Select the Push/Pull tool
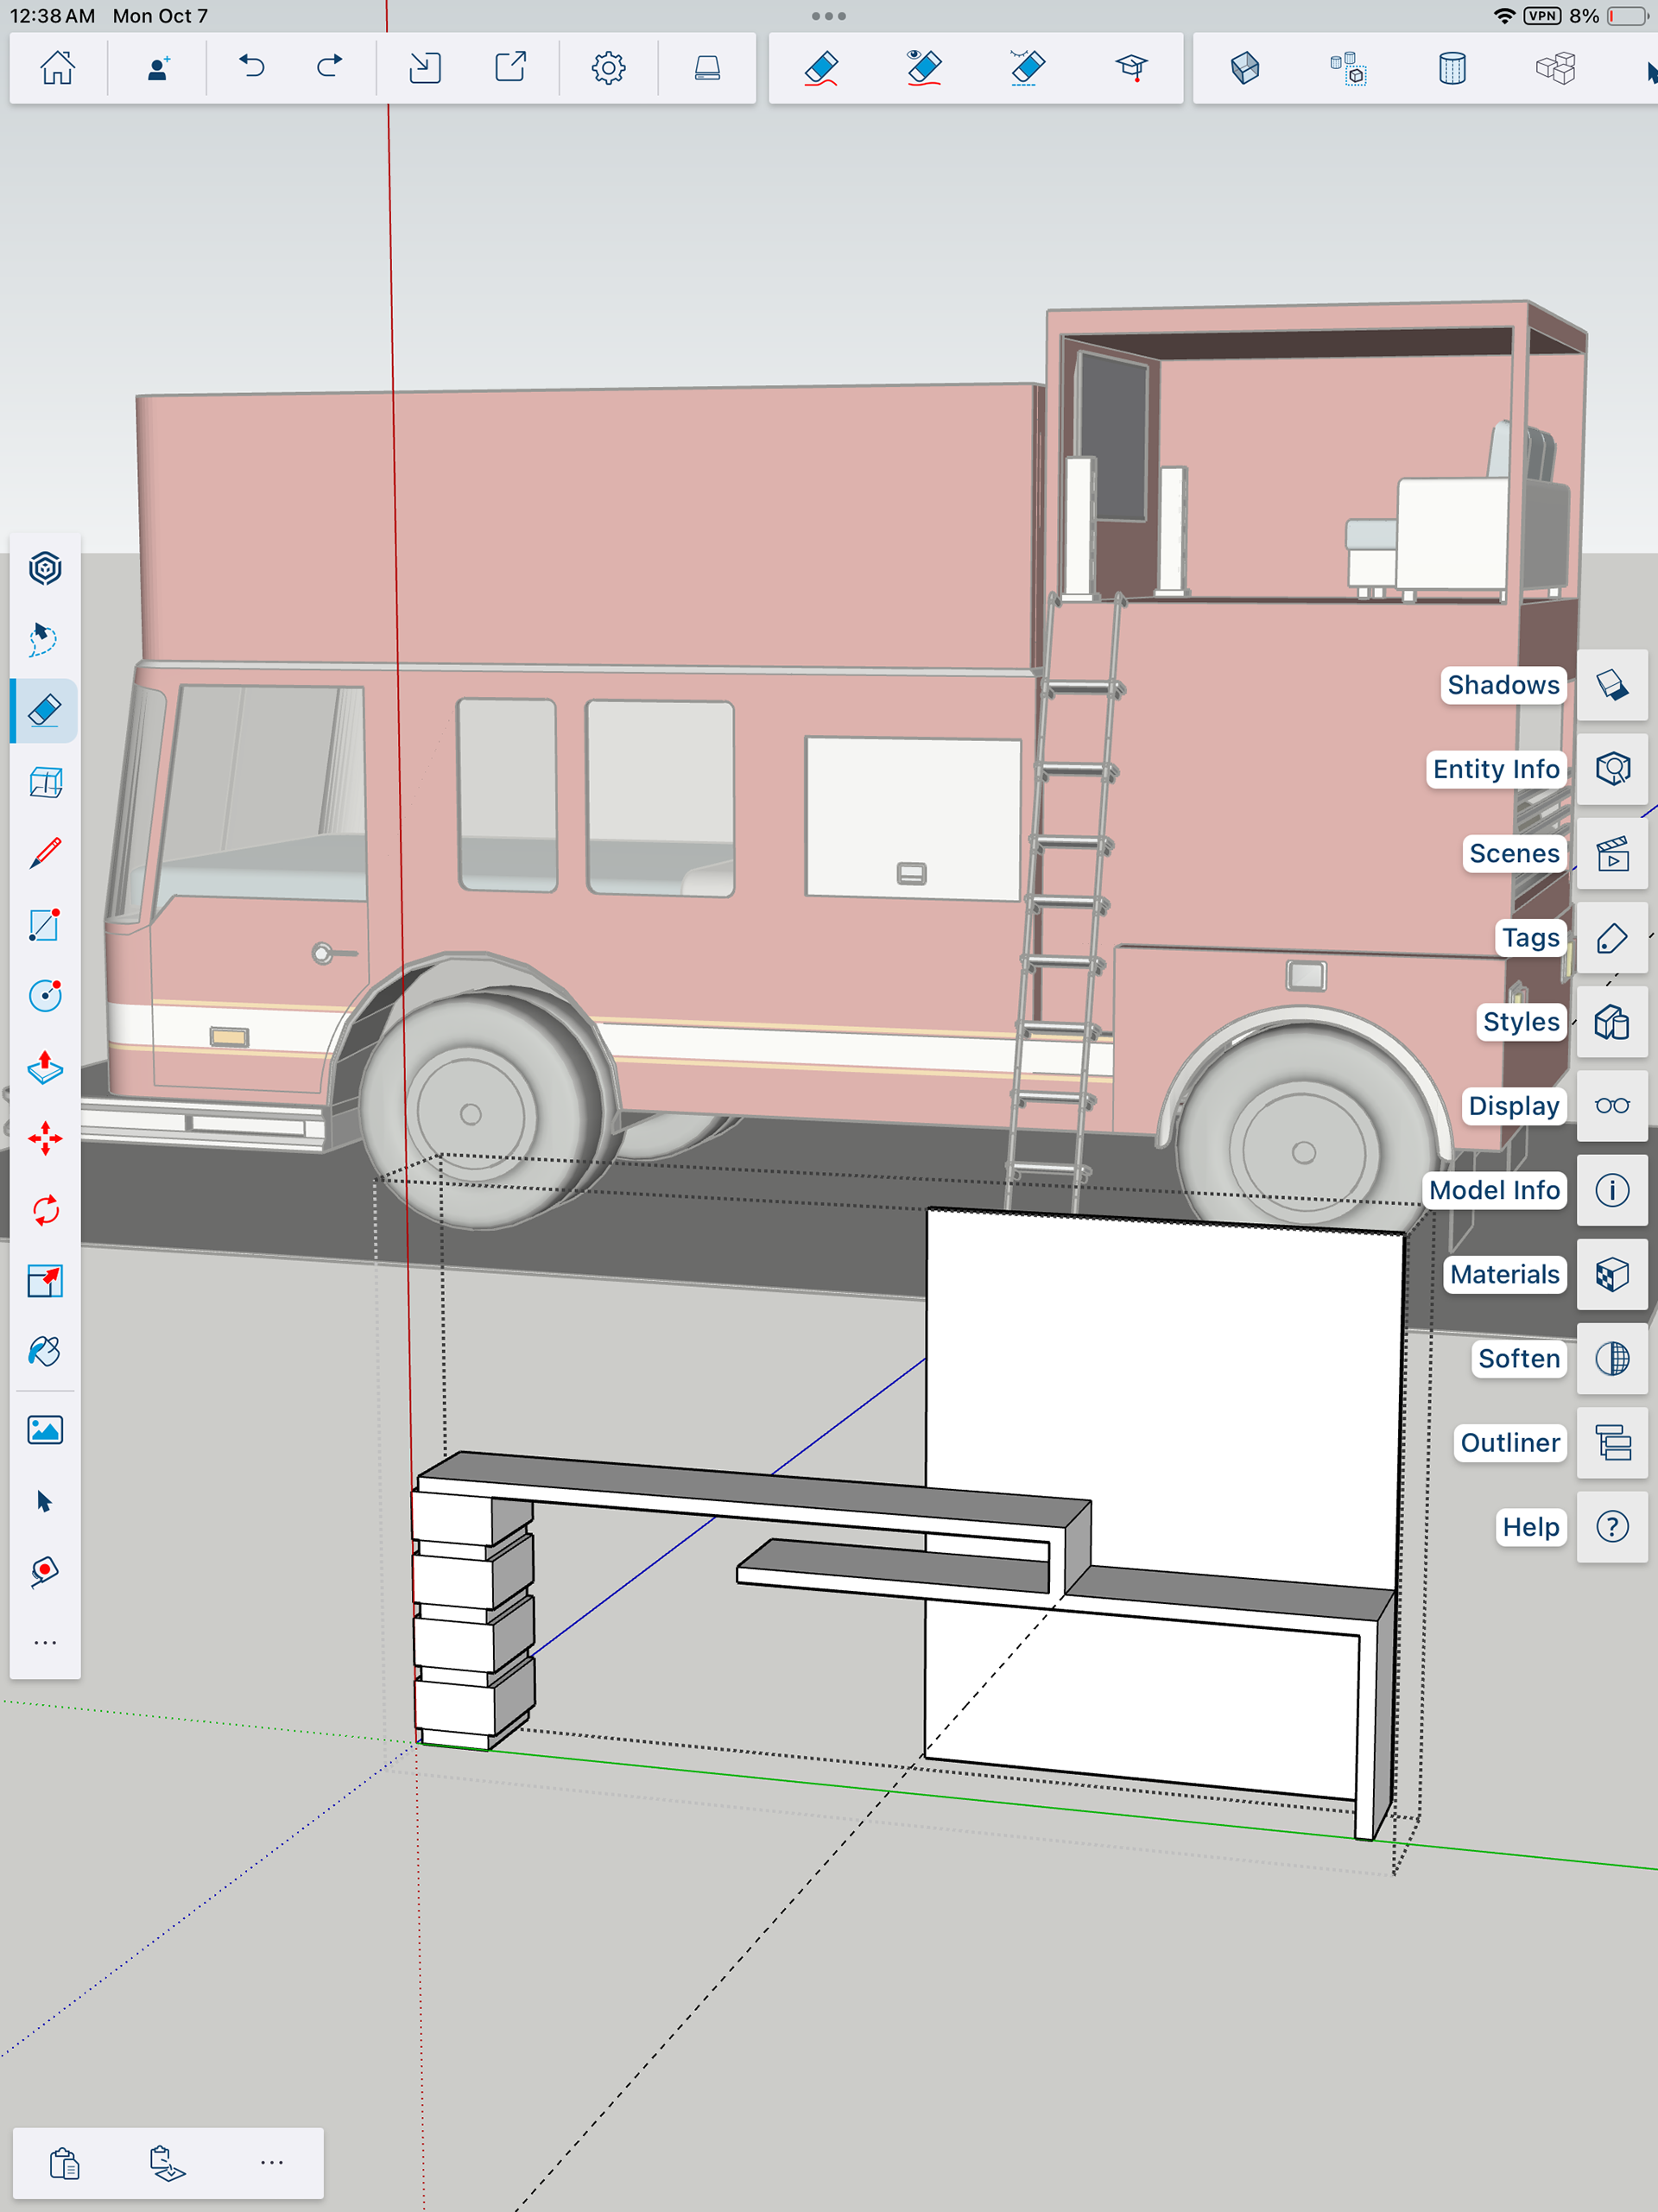Screen dimensions: 1658x2212 point(45,1068)
